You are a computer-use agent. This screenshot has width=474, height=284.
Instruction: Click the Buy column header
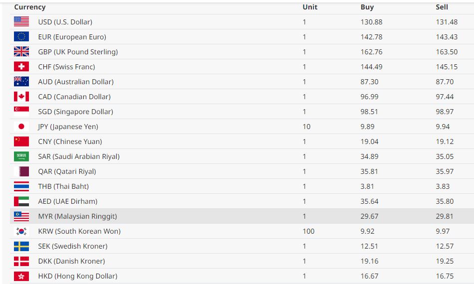pyautogui.click(x=367, y=7)
